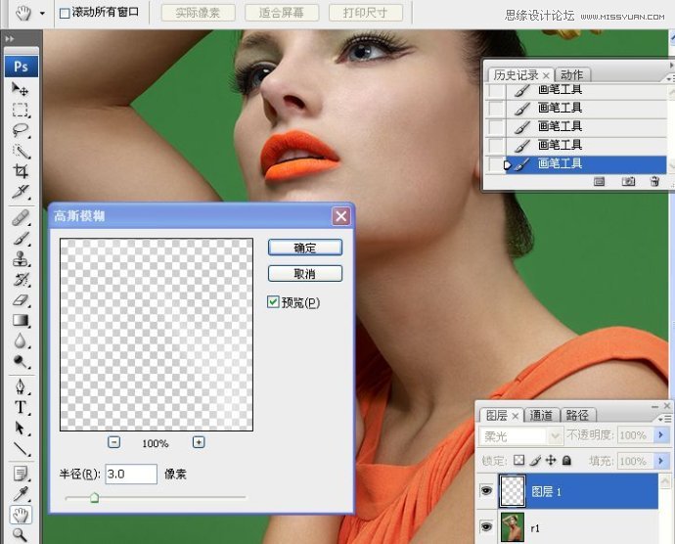
Task: Select the Hand tool in toolbox
Action: [21, 515]
